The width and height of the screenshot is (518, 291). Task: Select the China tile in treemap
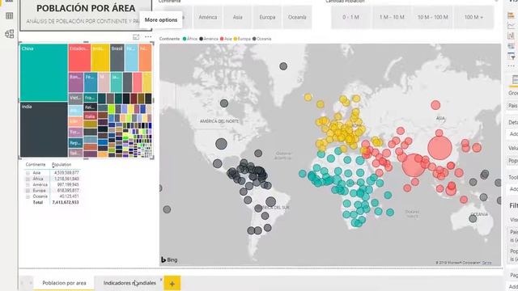44,73
